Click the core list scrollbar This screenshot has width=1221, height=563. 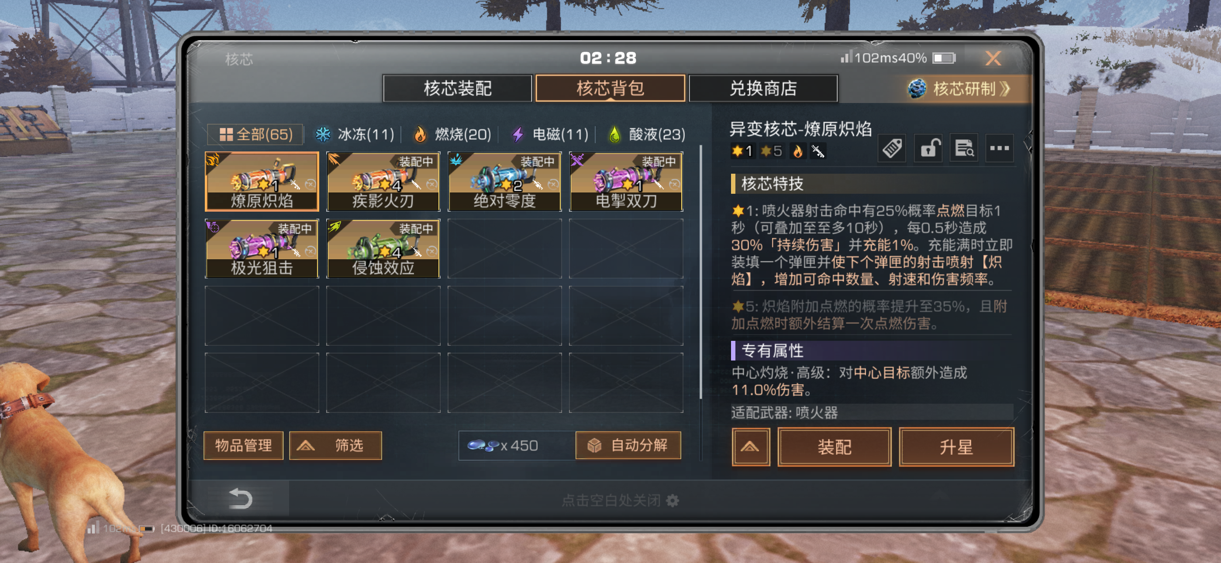pyautogui.click(x=700, y=272)
